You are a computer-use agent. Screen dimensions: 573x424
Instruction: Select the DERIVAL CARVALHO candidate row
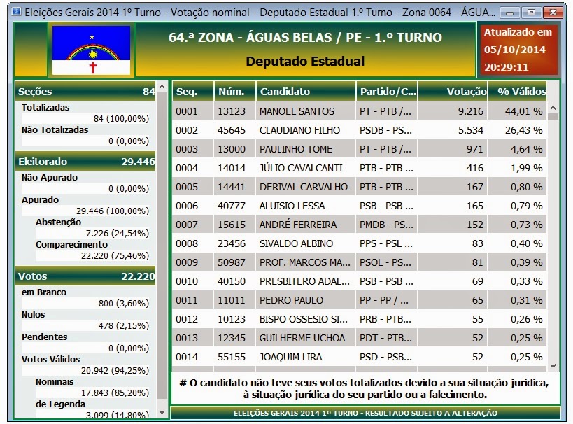(360, 187)
